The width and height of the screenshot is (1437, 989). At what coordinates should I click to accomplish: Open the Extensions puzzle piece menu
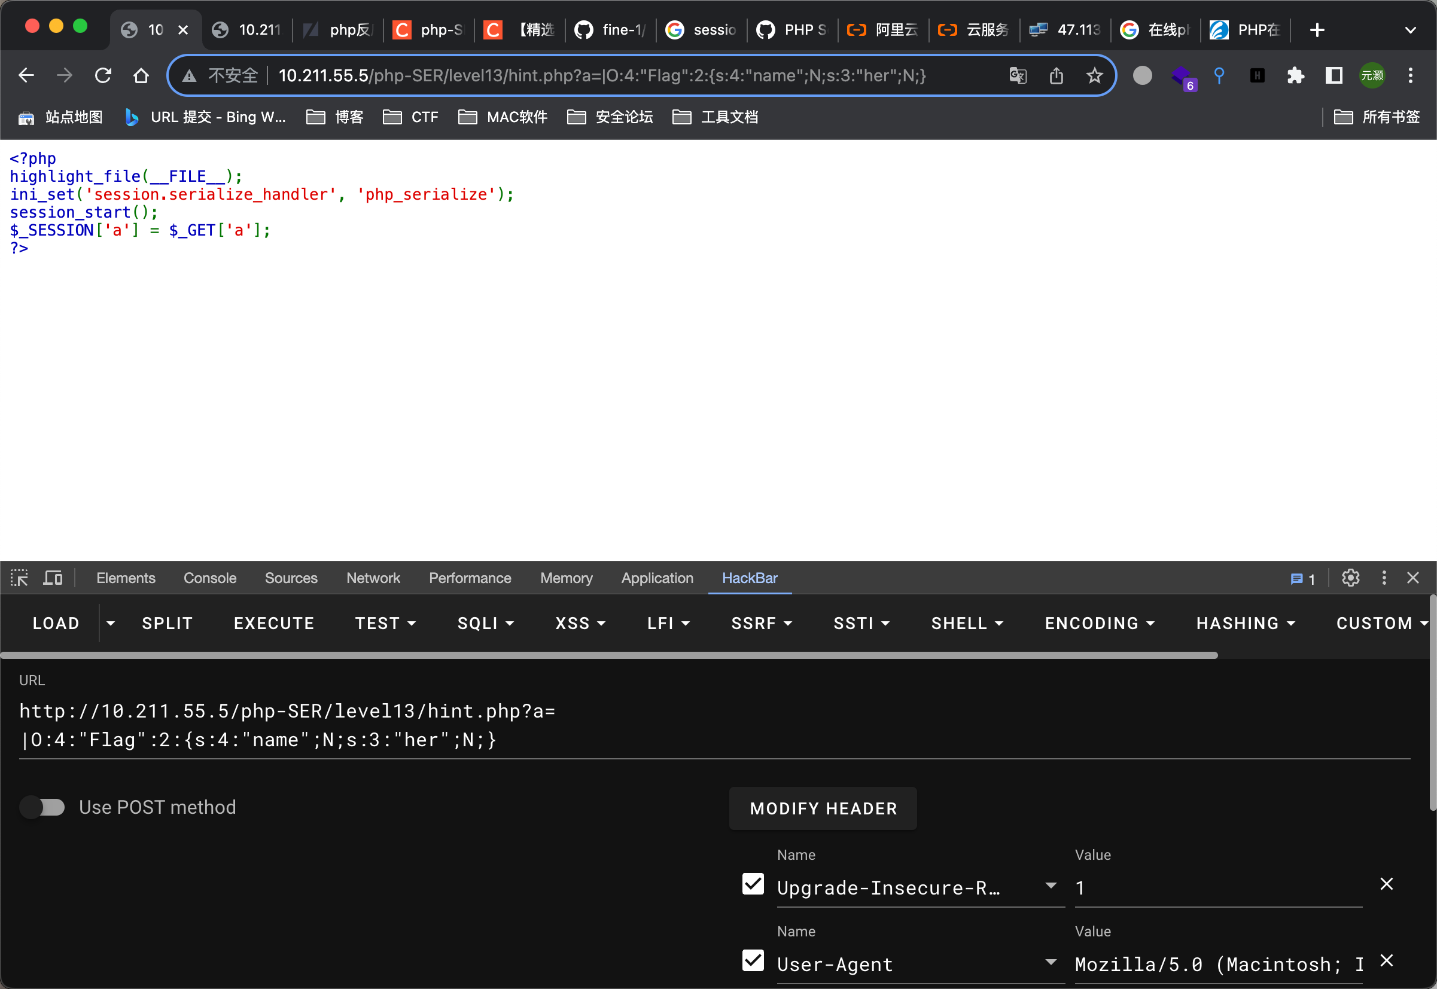pos(1295,75)
